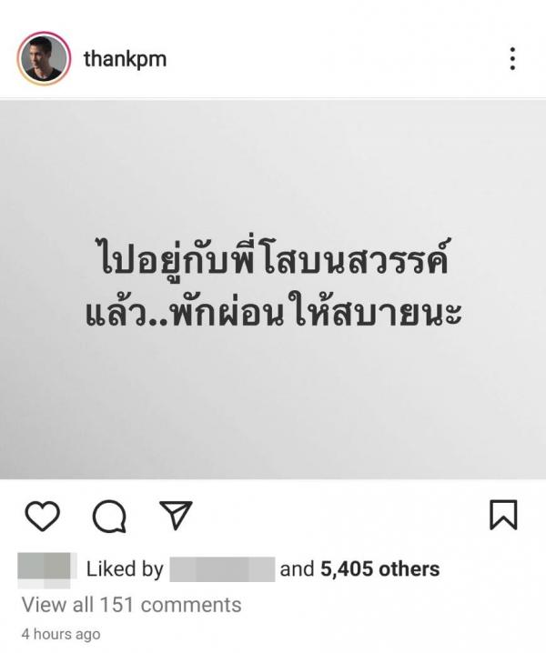Click the Liked by label
Screen dimensions: 546x653
click(125, 569)
